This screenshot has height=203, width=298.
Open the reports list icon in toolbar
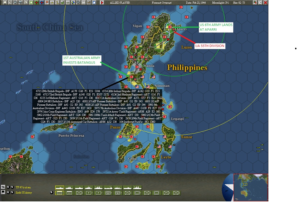coord(10,3)
